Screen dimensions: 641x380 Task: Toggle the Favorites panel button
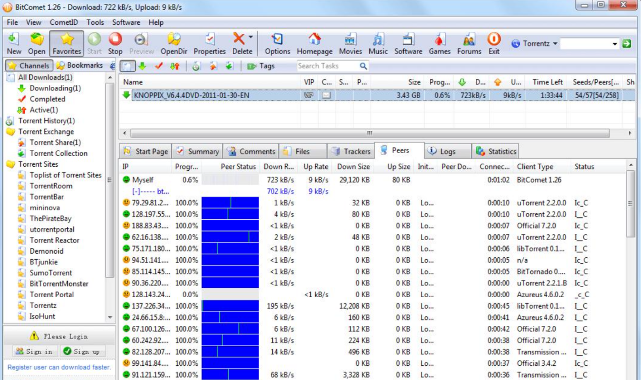coord(67,43)
